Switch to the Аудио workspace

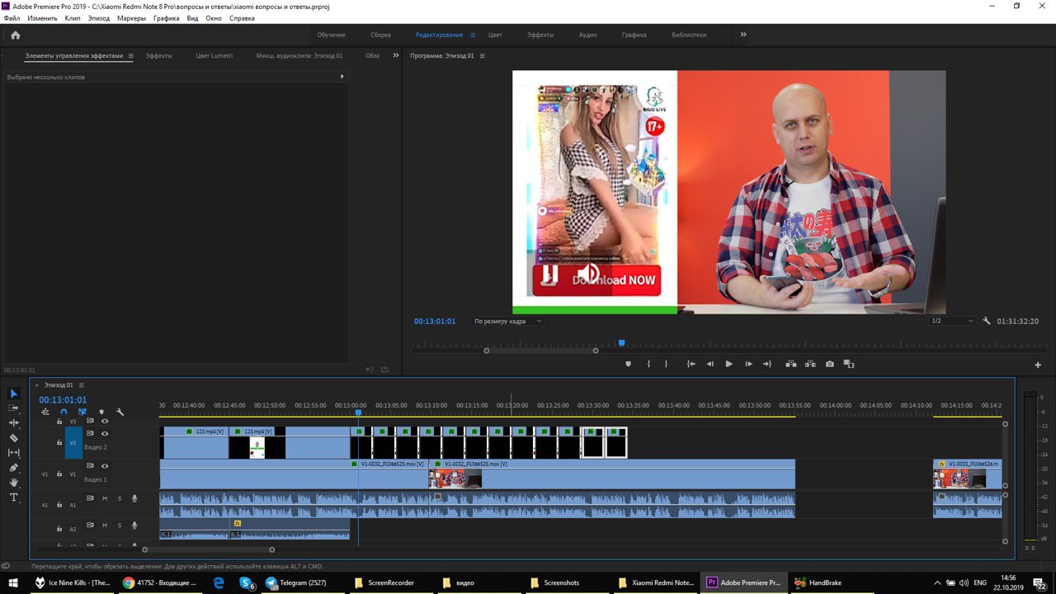[587, 35]
